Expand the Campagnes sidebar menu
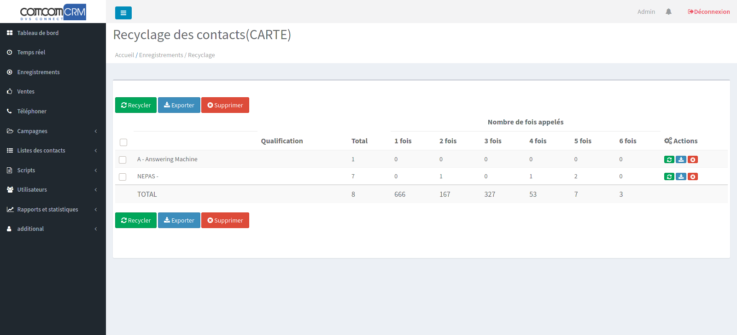Image resolution: width=737 pixels, height=335 pixels. [x=32, y=131]
